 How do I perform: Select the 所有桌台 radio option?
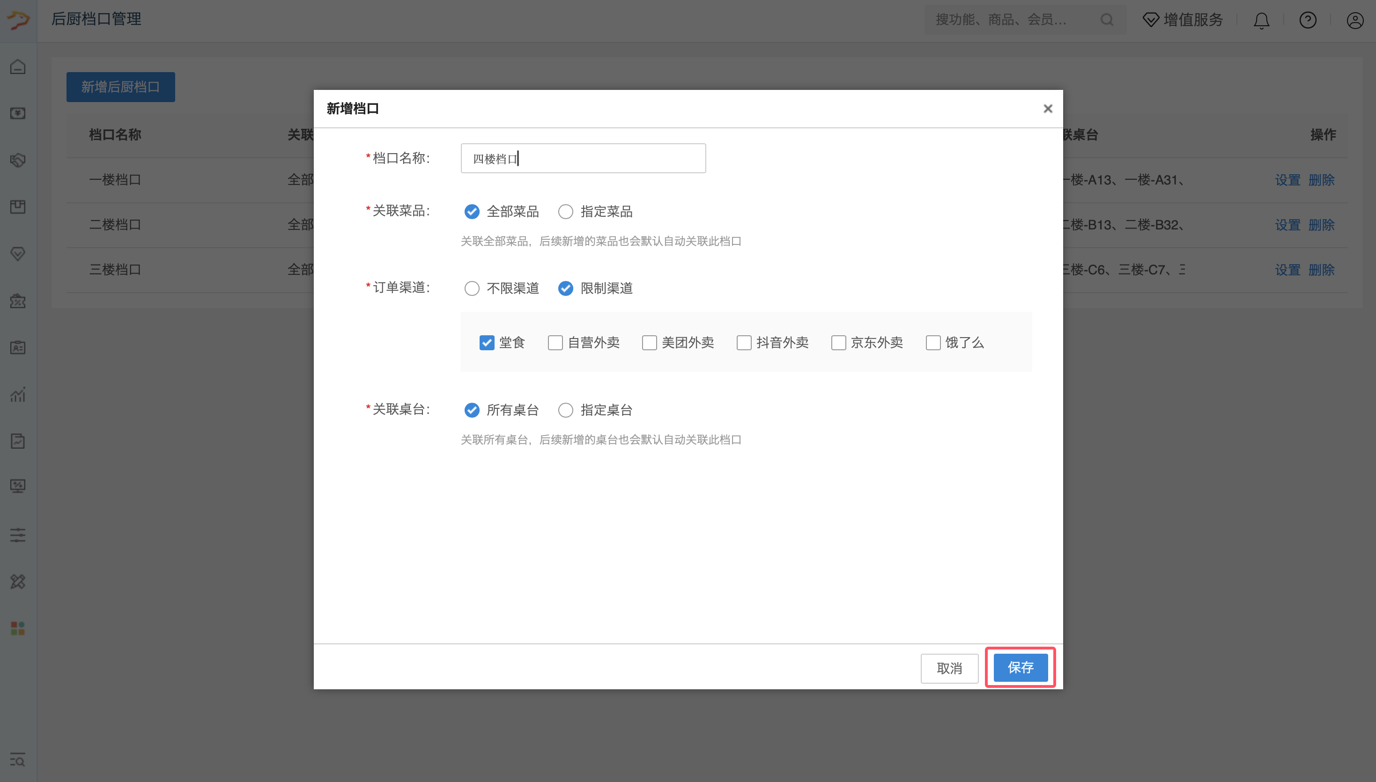(472, 410)
